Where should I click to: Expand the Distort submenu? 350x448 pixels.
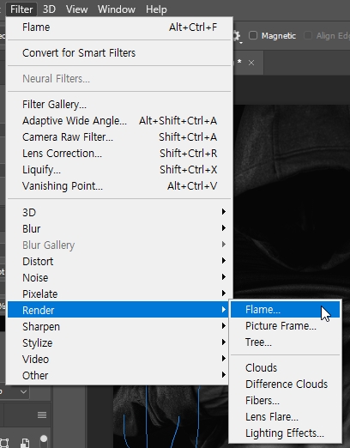point(119,261)
